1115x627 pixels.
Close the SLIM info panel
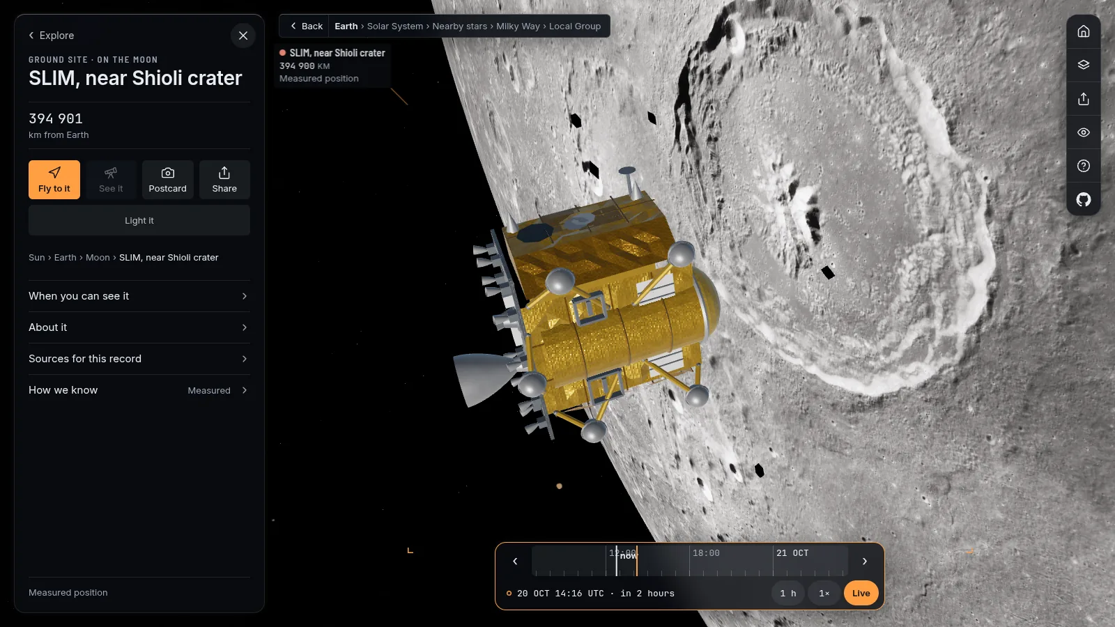243,36
